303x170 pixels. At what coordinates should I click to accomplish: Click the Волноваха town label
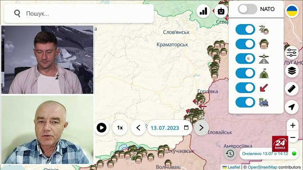pyautogui.click(x=168, y=167)
